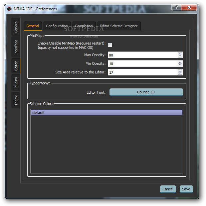Screen dimensions: 206x206
Task: Close the Preferences window
Action: [189, 7]
